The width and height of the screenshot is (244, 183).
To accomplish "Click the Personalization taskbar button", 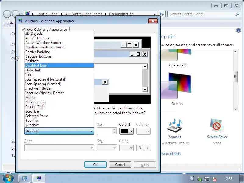I will (x=39, y=178).
